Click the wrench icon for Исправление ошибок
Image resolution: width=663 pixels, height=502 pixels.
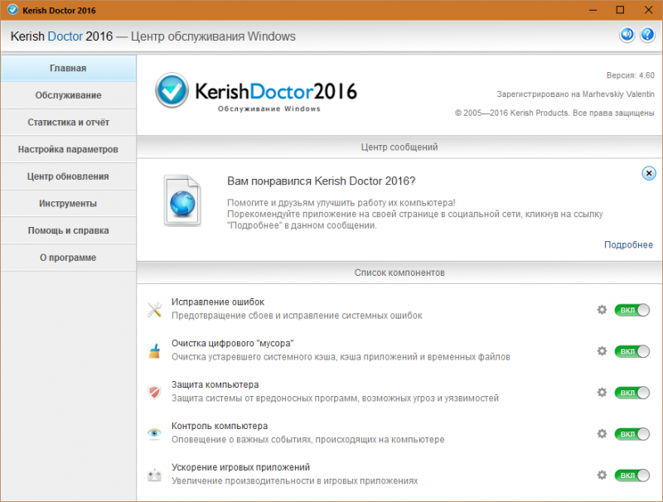coord(154,310)
